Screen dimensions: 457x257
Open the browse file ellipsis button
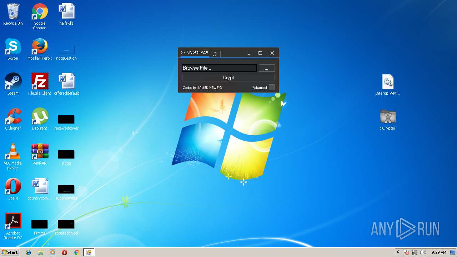coord(267,68)
